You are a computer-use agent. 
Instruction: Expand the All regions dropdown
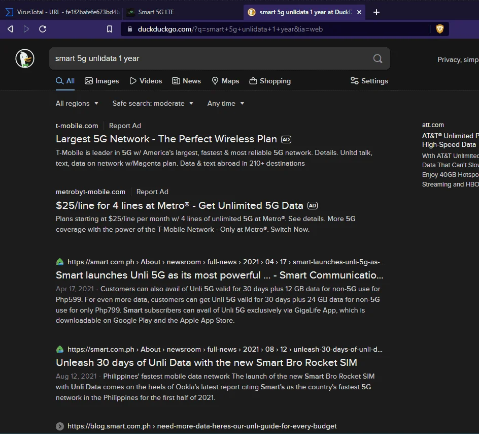point(77,103)
